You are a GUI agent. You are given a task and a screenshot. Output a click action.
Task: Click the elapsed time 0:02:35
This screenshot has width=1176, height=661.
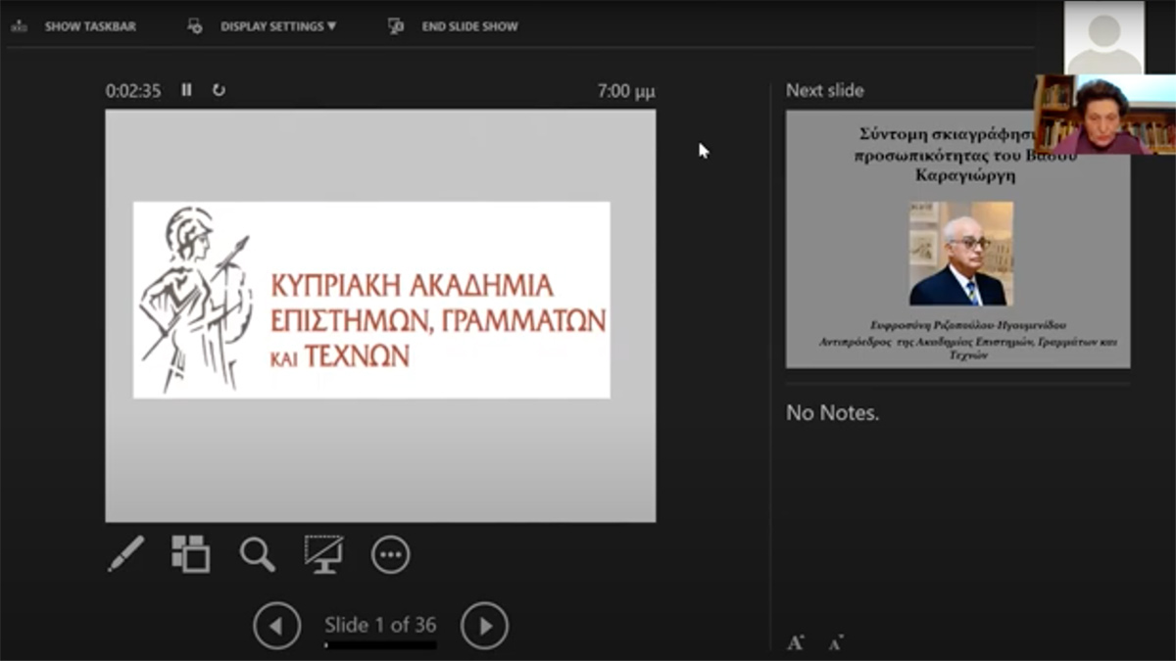click(x=133, y=90)
